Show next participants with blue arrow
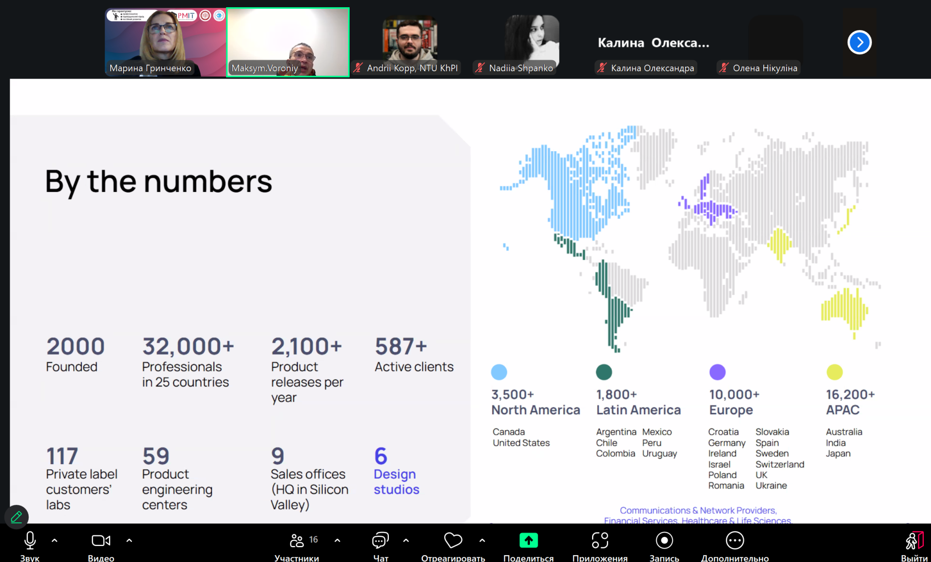This screenshot has height=562, width=931. pyautogui.click(x=859, y=43)
